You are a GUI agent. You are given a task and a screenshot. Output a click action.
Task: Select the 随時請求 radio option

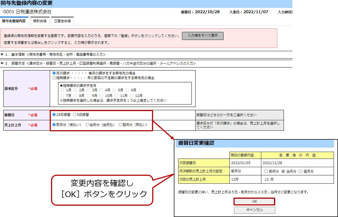coord(54,78)
